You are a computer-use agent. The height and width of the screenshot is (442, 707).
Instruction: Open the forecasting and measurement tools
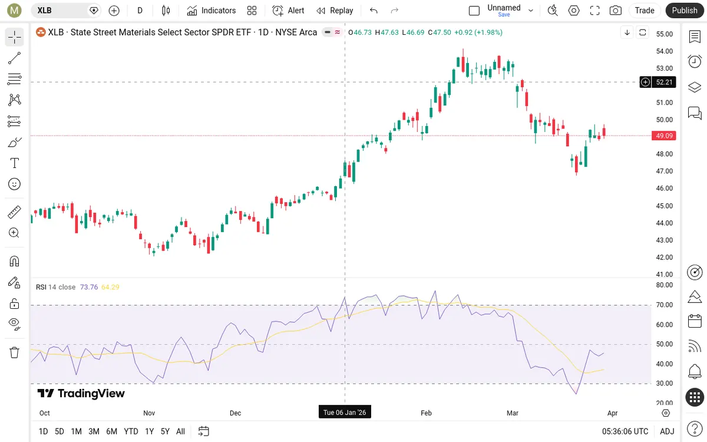pos(15,121)
